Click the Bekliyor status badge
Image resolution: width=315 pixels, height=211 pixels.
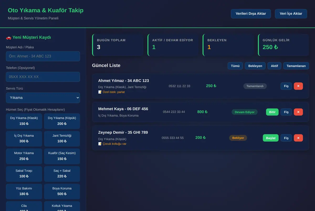tap(238, 138)
